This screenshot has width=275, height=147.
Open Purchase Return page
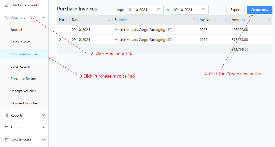coord(24,79)
